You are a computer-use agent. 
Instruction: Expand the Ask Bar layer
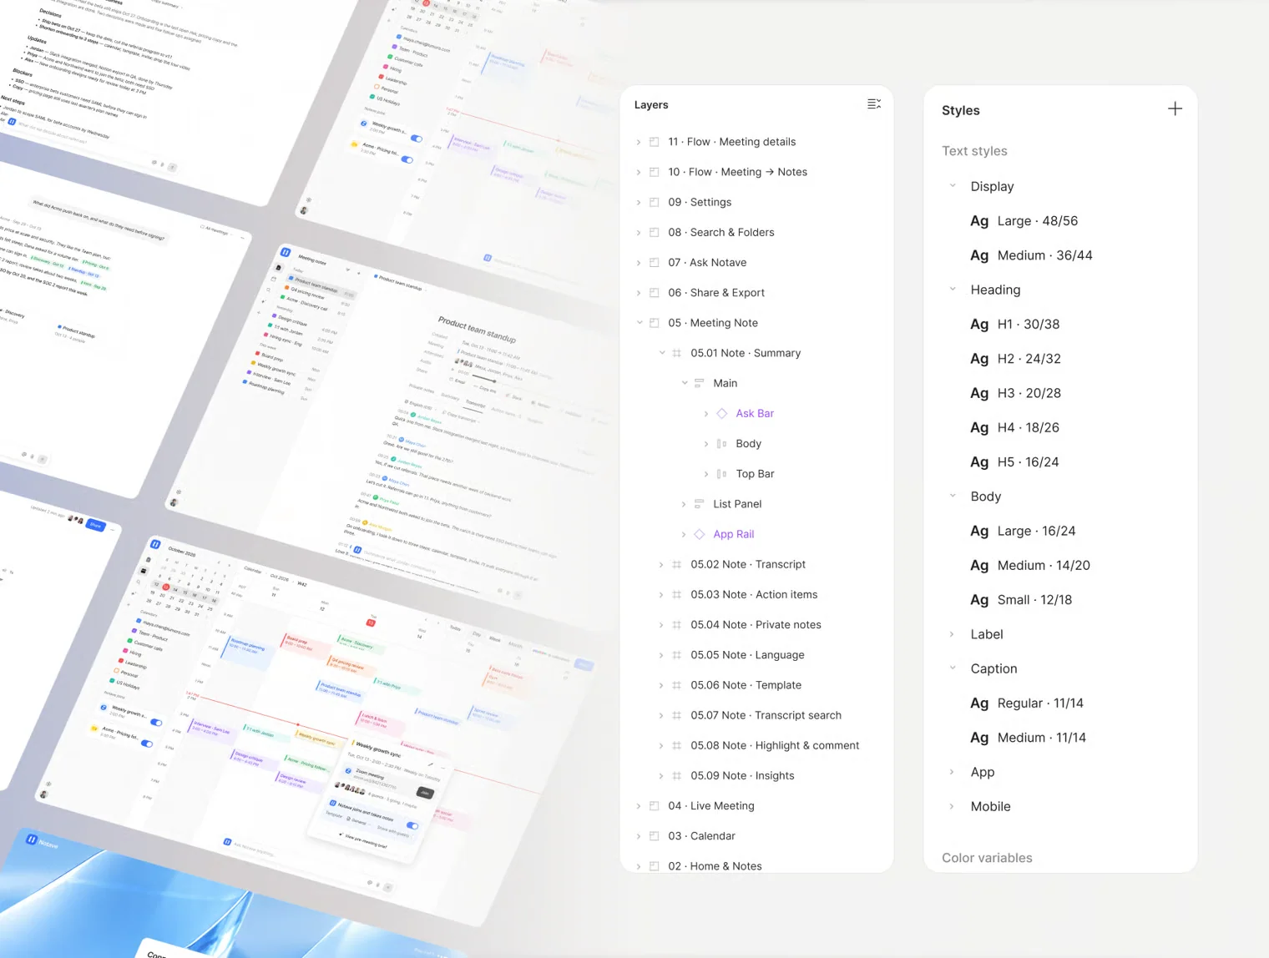pyautogui.click(x=706, y=414)
